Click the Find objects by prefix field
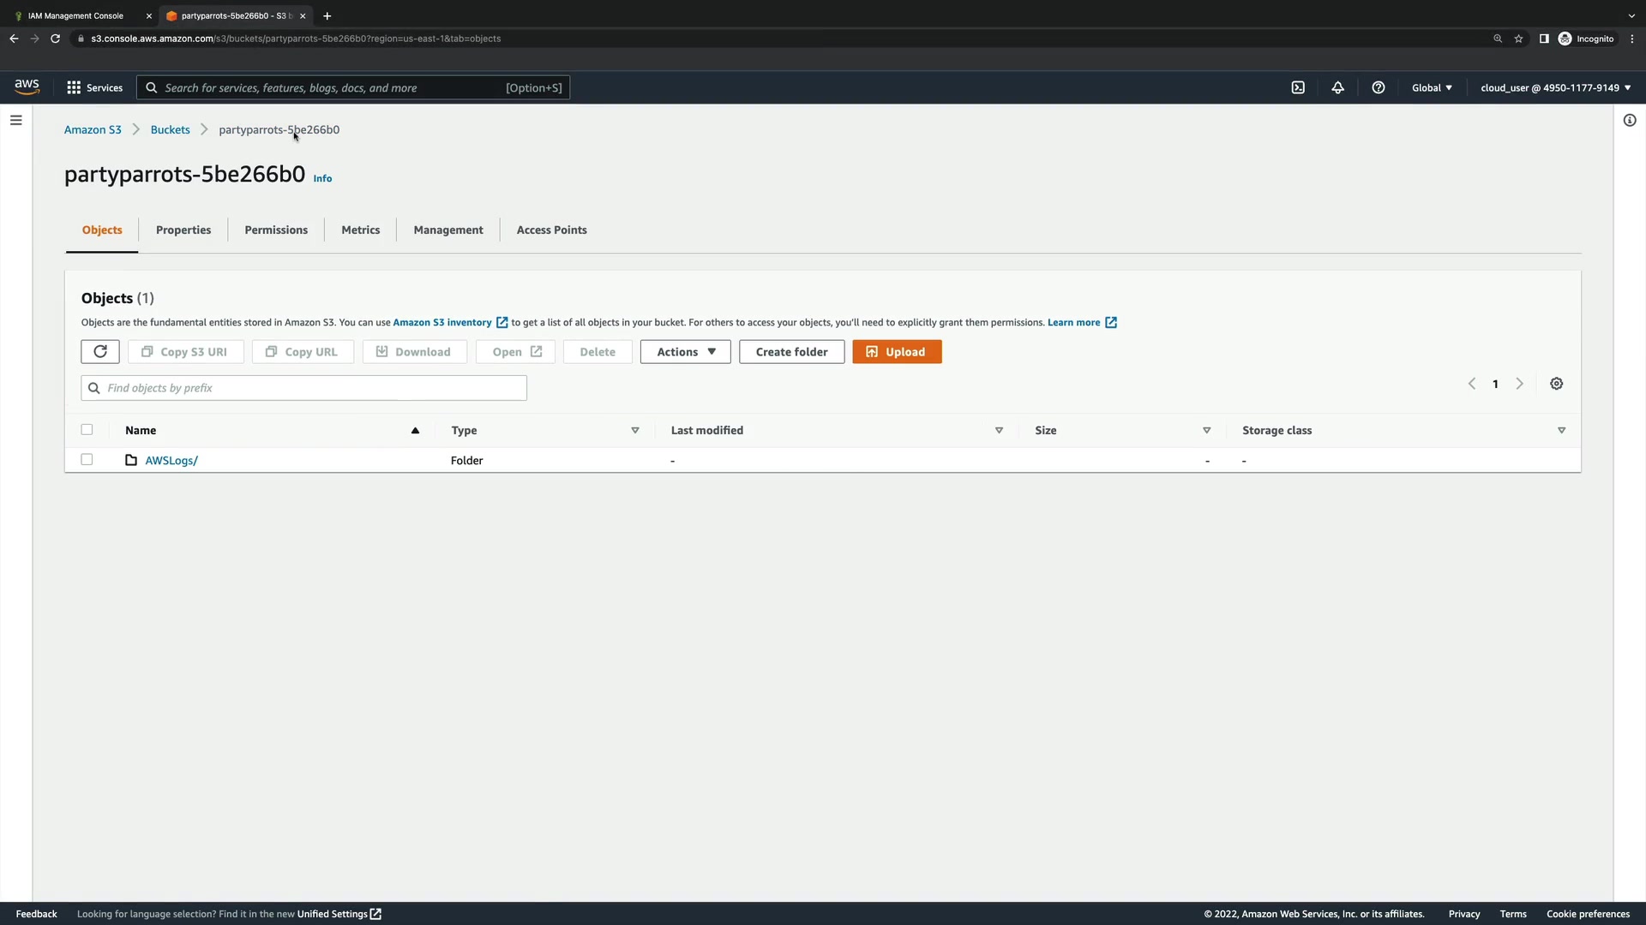The image size is (1646, 925). click(x=304, y=388)
